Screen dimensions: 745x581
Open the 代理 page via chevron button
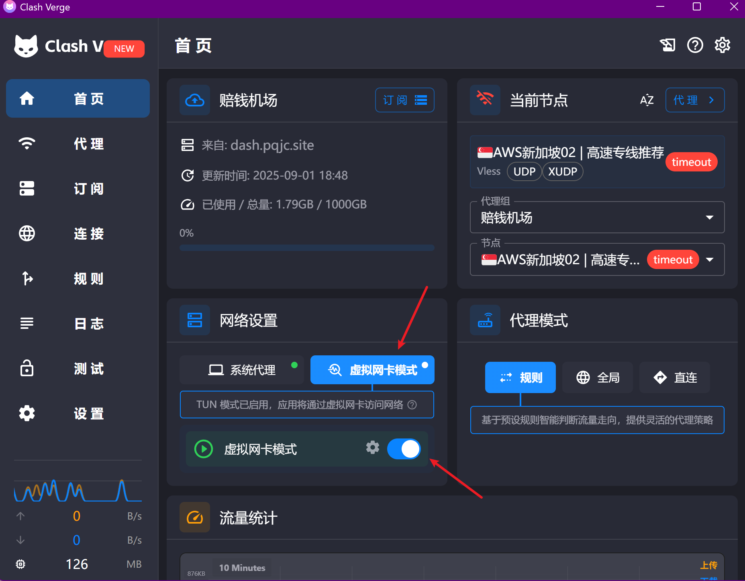point(695,100)
